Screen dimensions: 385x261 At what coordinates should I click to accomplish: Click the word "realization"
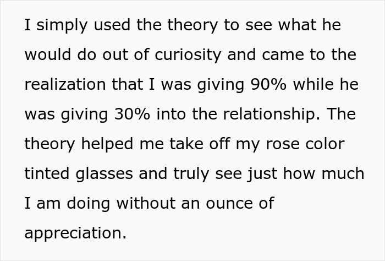65,84
